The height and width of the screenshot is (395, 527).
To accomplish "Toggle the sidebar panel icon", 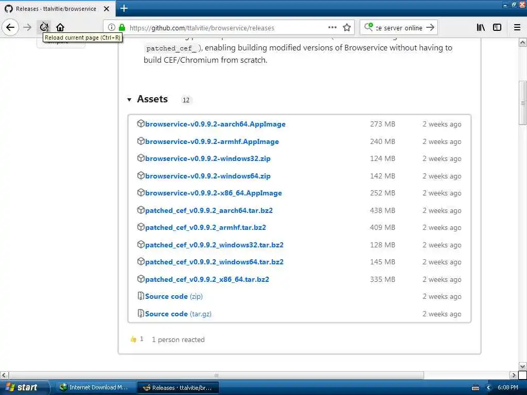I will (x=497, y=28).
